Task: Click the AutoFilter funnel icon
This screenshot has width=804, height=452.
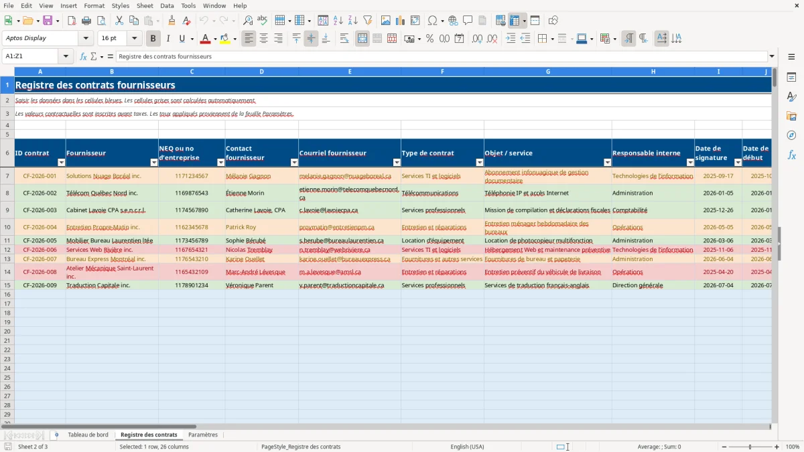Action: point(367,21)
